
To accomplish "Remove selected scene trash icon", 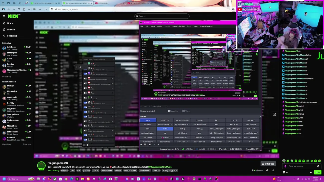I will [x=145, y=145].
